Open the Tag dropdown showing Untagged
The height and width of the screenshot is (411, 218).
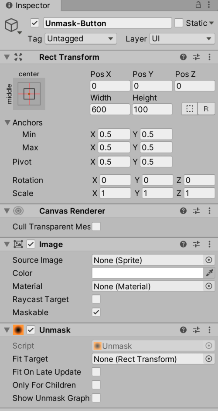click(x=81, y=39)
